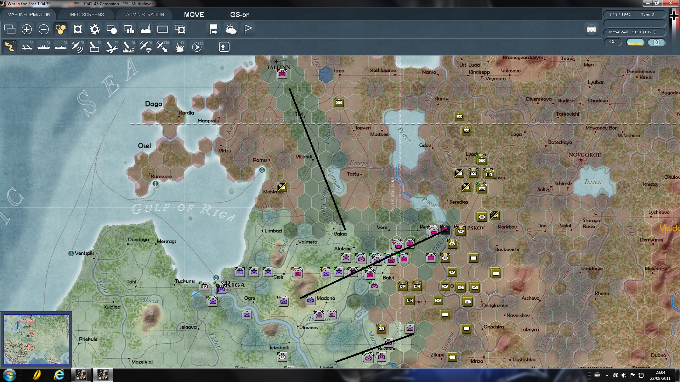Open the Map Information tab
Screen dimensions: 680x382
(29, 15)
